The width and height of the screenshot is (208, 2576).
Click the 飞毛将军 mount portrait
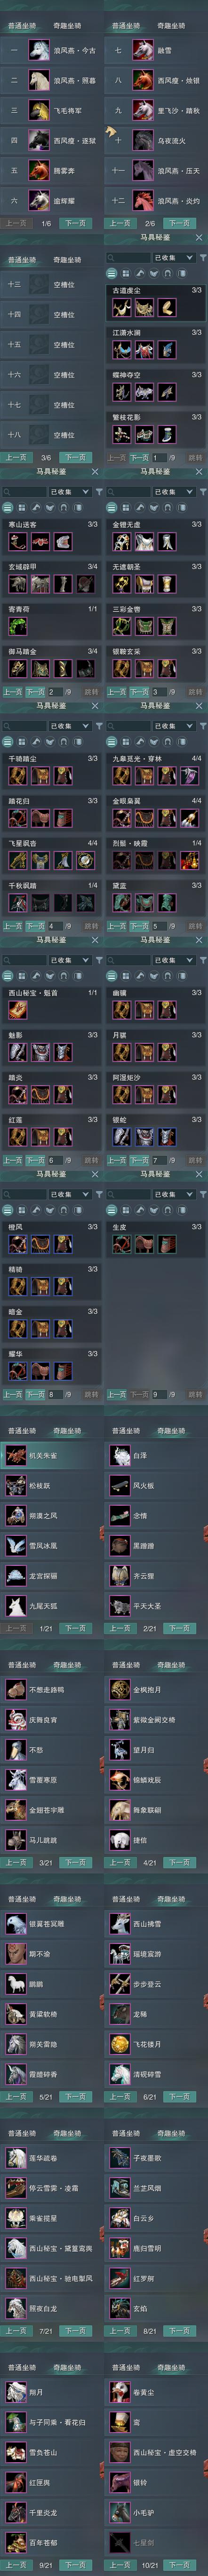click(39, 110)
